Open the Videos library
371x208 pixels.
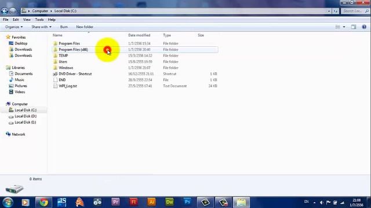tap(20, 92)
